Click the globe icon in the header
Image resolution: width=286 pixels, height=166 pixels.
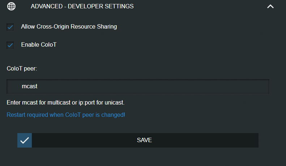[x=12, y=7]
